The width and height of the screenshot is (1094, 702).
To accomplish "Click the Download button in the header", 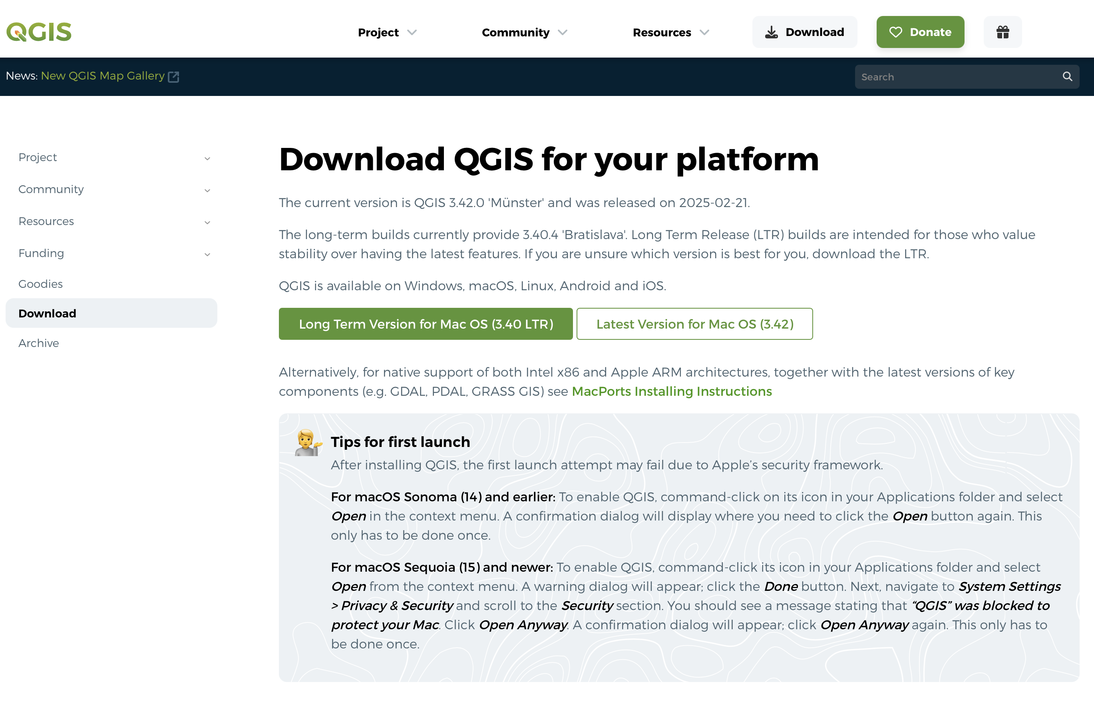I will [804, 32].
